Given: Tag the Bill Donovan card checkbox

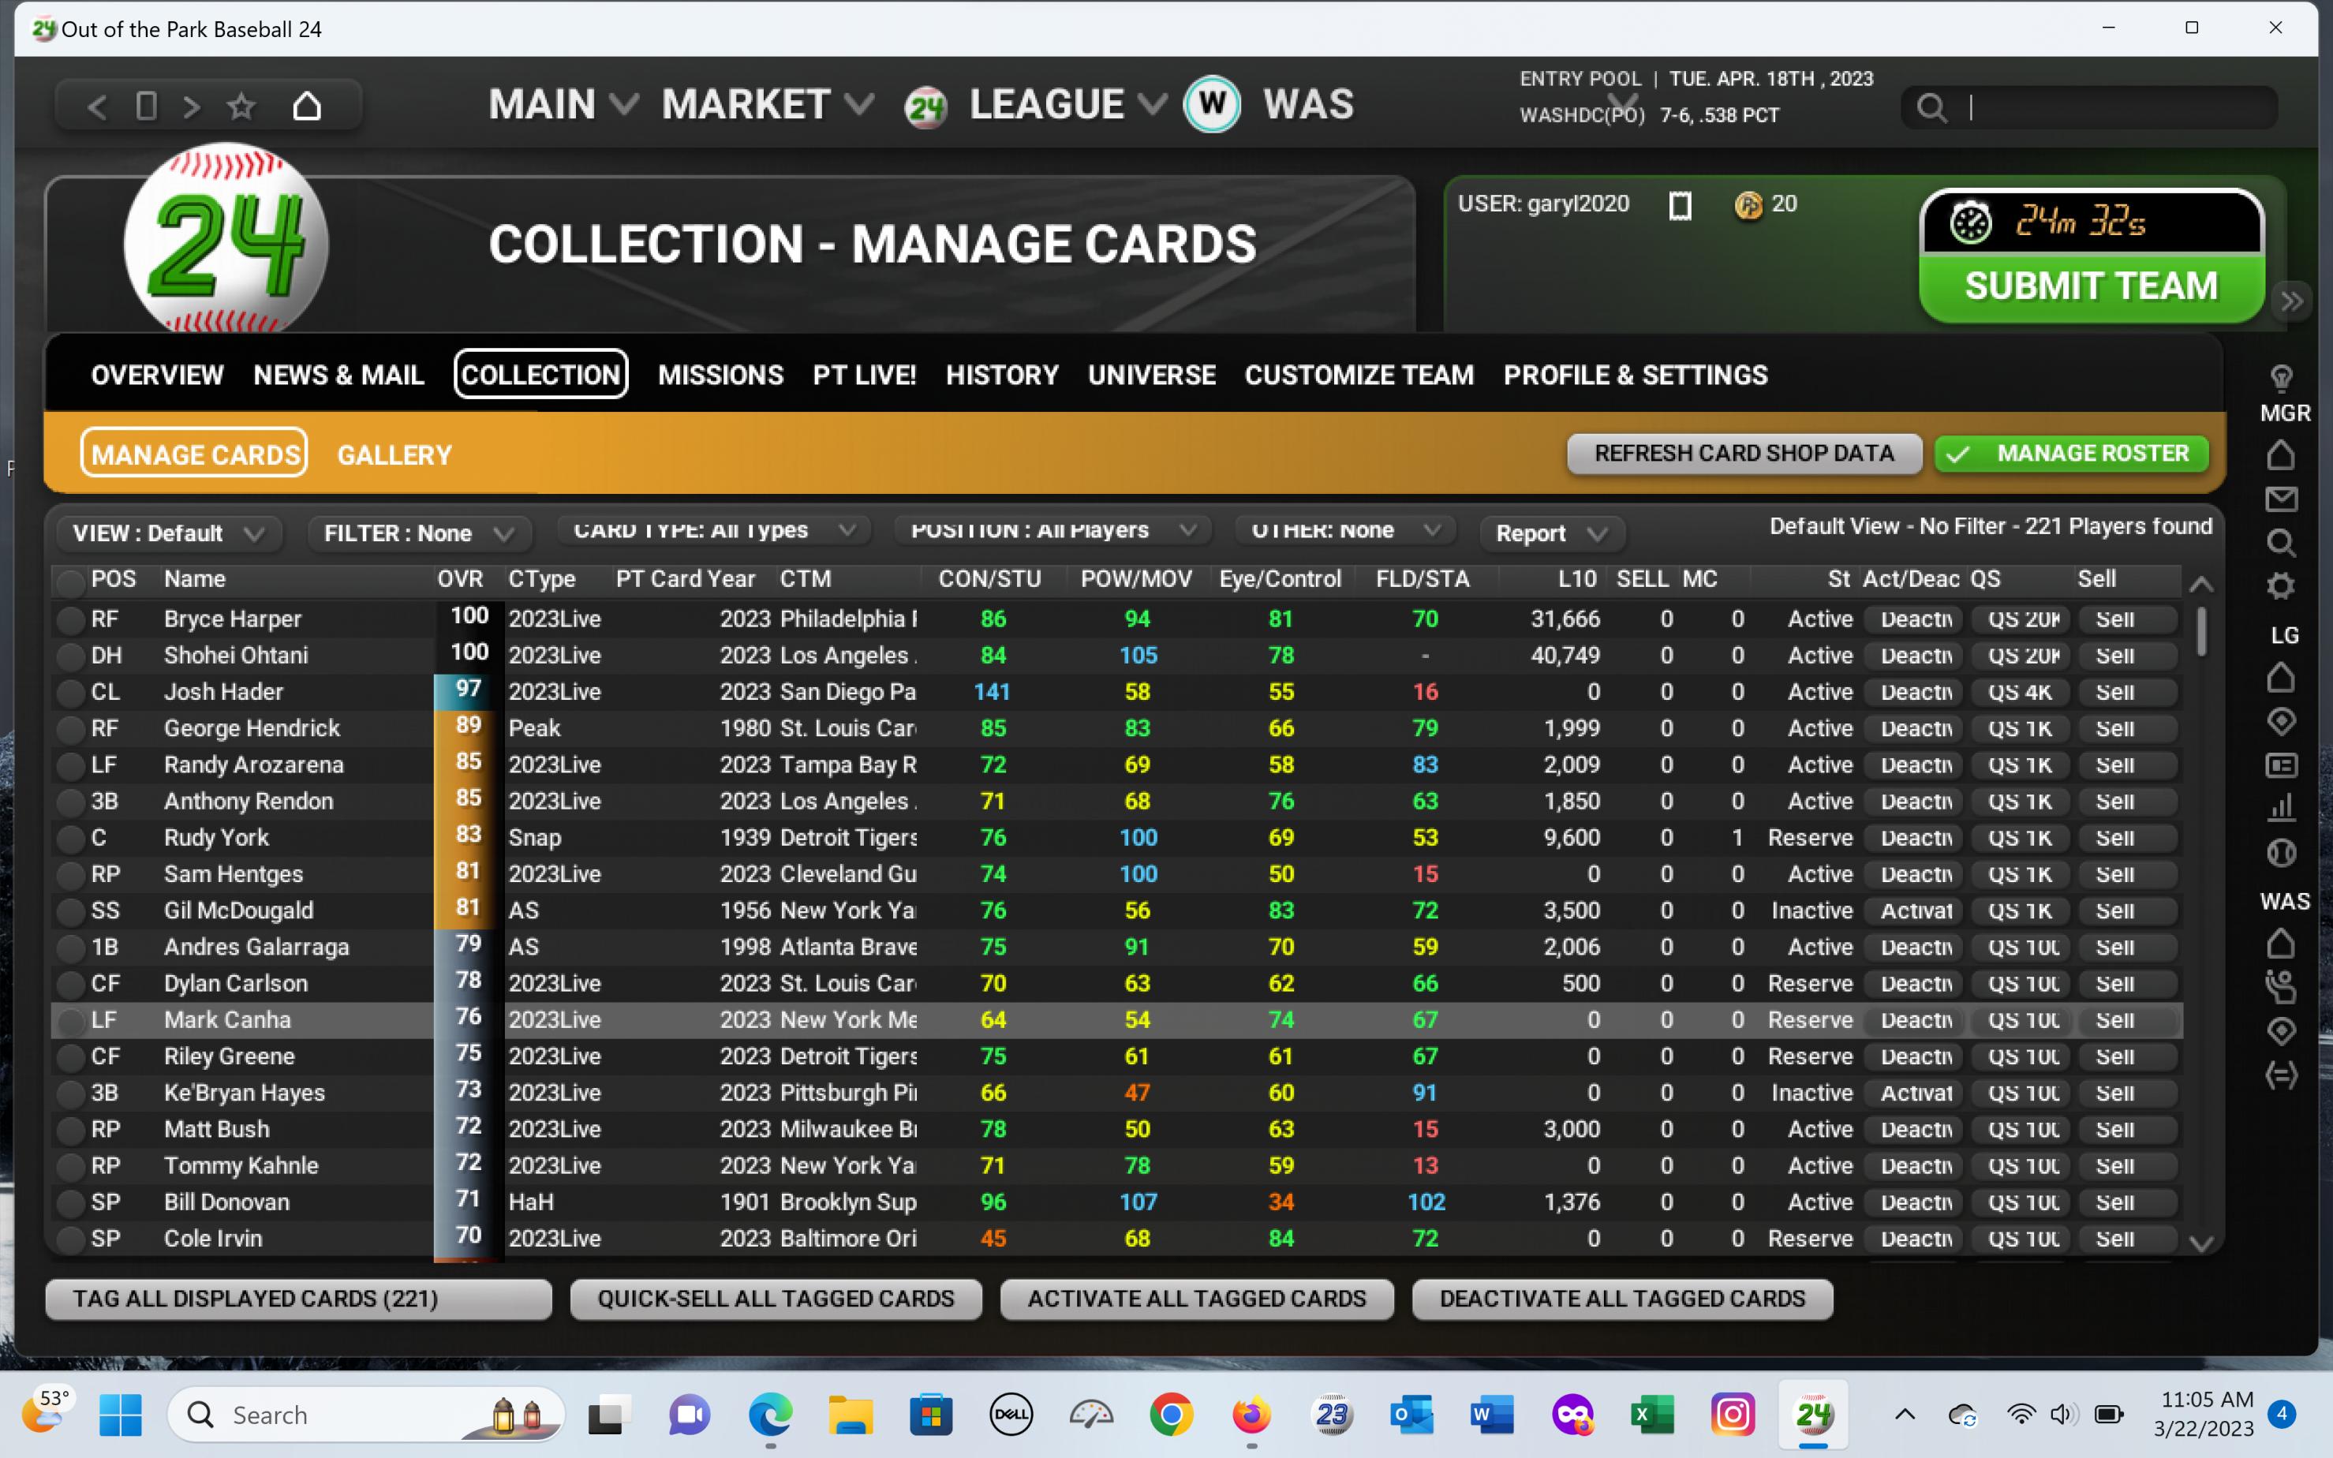Looking at the screenshot, I should [x=69, y=1203].
